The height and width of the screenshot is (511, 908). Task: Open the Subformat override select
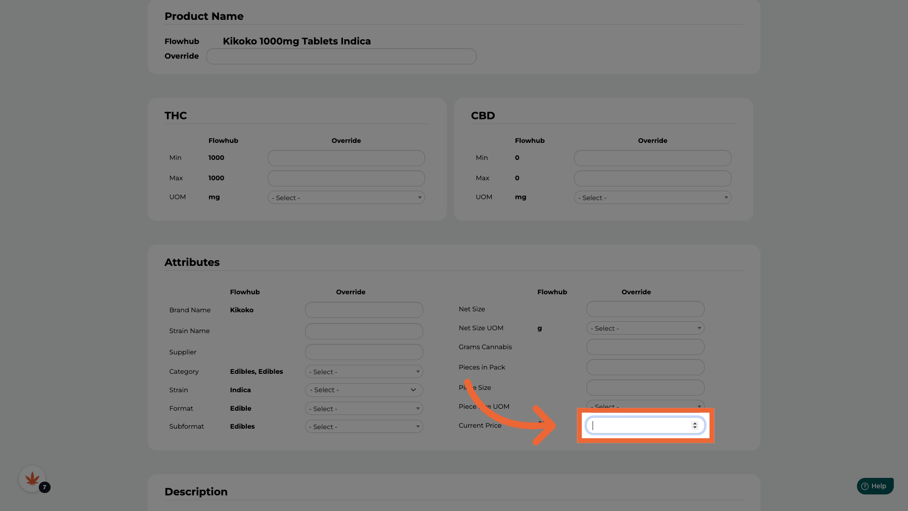click(x=364, y=427)
